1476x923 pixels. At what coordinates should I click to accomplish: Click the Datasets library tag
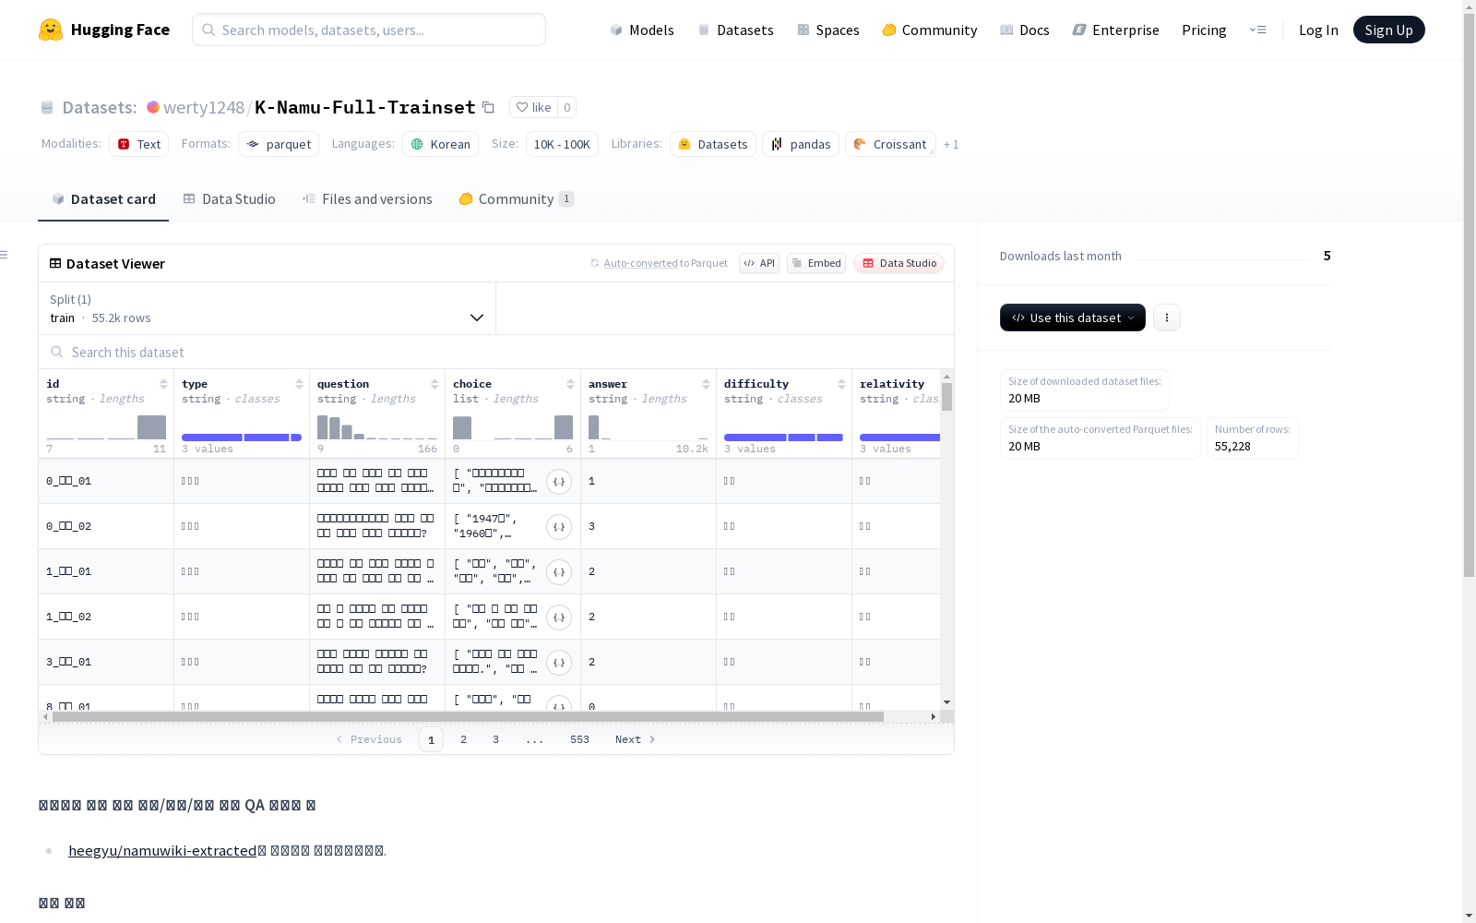tap(713, 144)
